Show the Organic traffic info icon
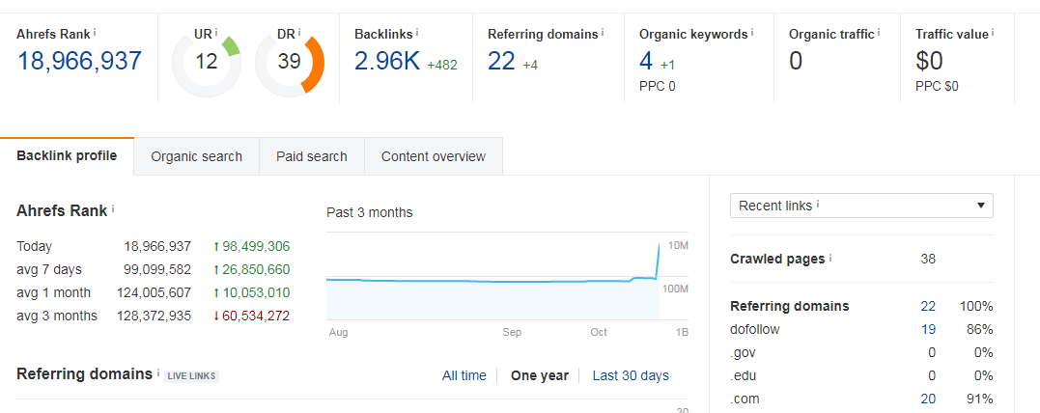 [x=879, y=32]
